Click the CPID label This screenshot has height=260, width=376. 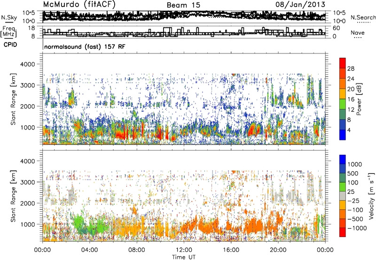(10, 45)
